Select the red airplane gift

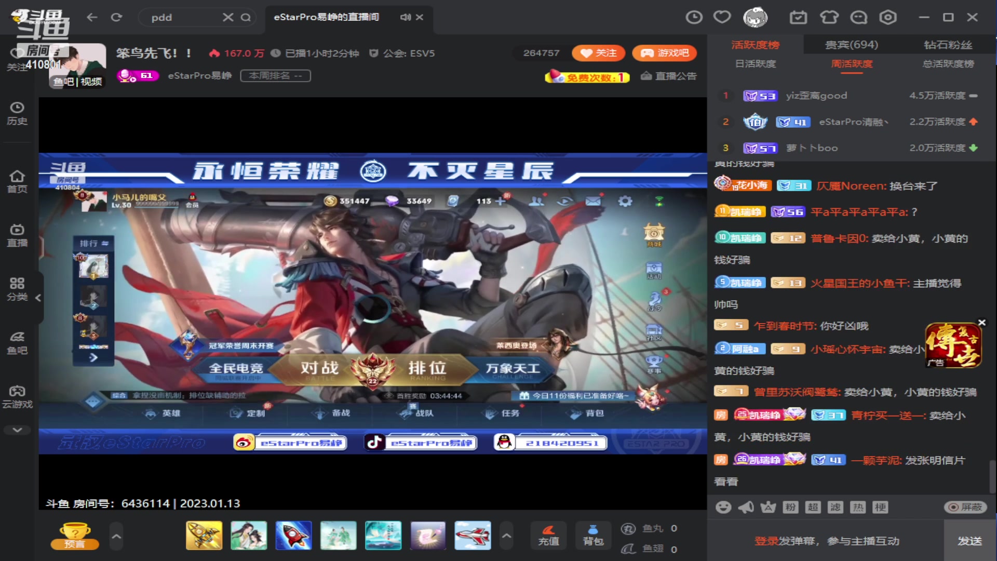473,536
